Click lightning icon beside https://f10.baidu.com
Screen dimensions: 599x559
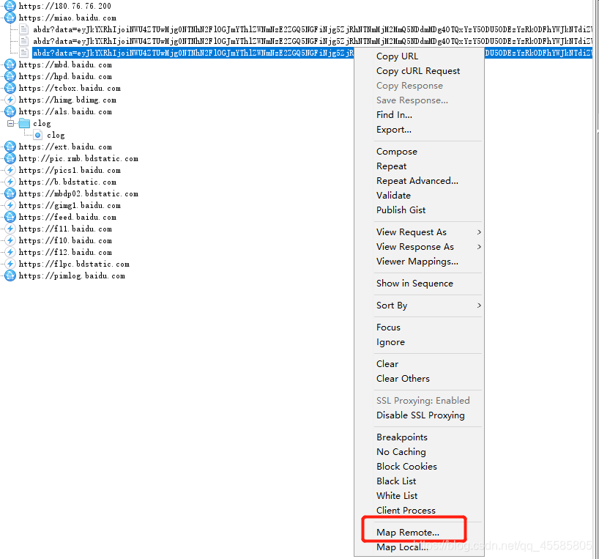click(10, 240)
